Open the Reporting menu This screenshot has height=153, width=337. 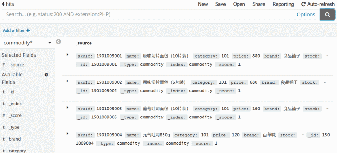point(283,4)
